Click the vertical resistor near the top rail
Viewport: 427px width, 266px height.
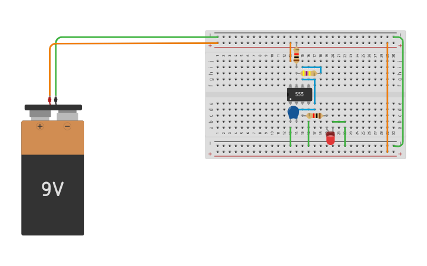click(296, 56)
